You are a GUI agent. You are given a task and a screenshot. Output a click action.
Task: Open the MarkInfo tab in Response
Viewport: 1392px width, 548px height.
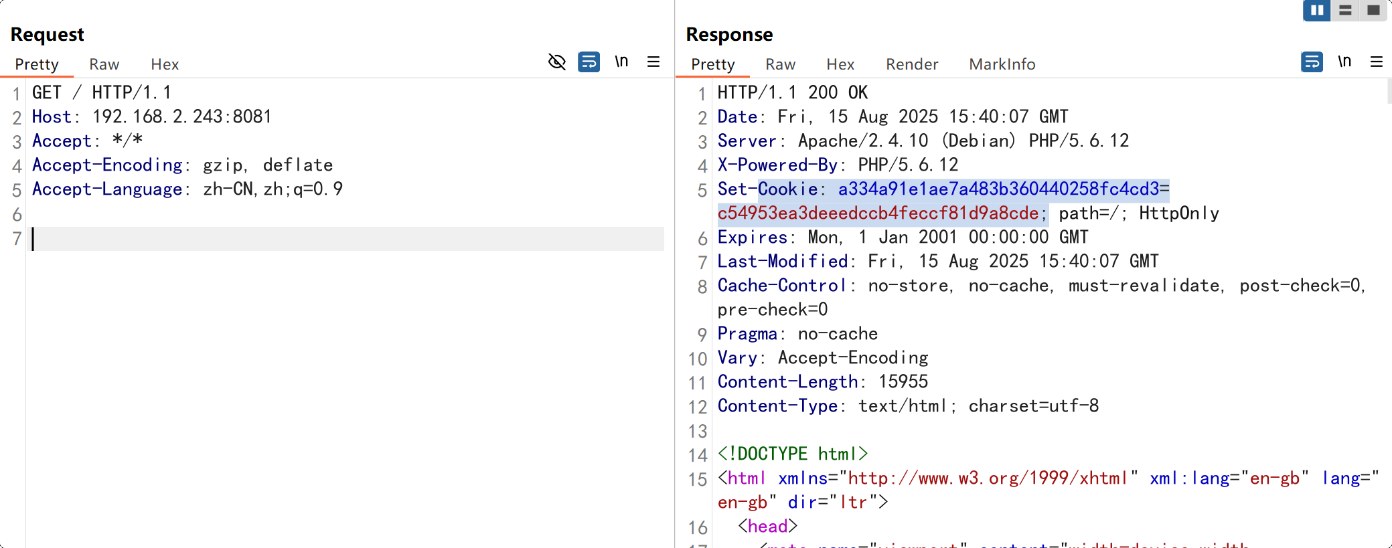(1002, 64)
